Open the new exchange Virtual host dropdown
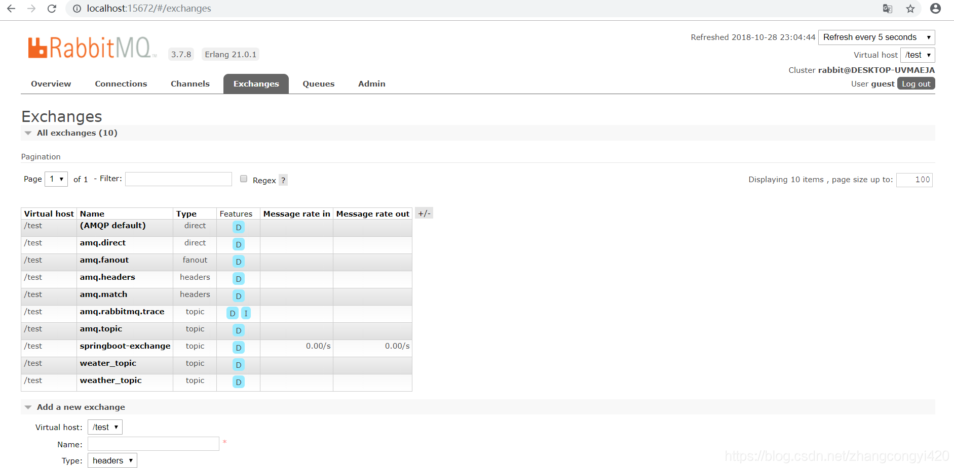This screenshot has width=954, height=468. click(105, 427)
